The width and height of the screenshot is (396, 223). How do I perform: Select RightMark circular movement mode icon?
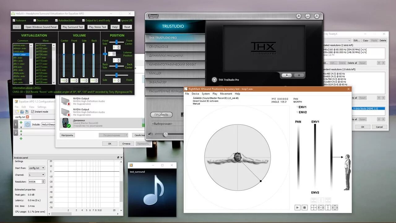pos(321,208)
